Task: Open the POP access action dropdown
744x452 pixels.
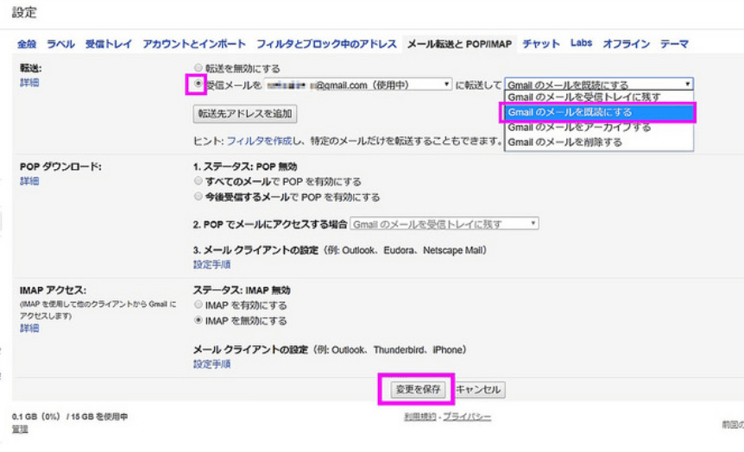Action: [x=445, y=224]
